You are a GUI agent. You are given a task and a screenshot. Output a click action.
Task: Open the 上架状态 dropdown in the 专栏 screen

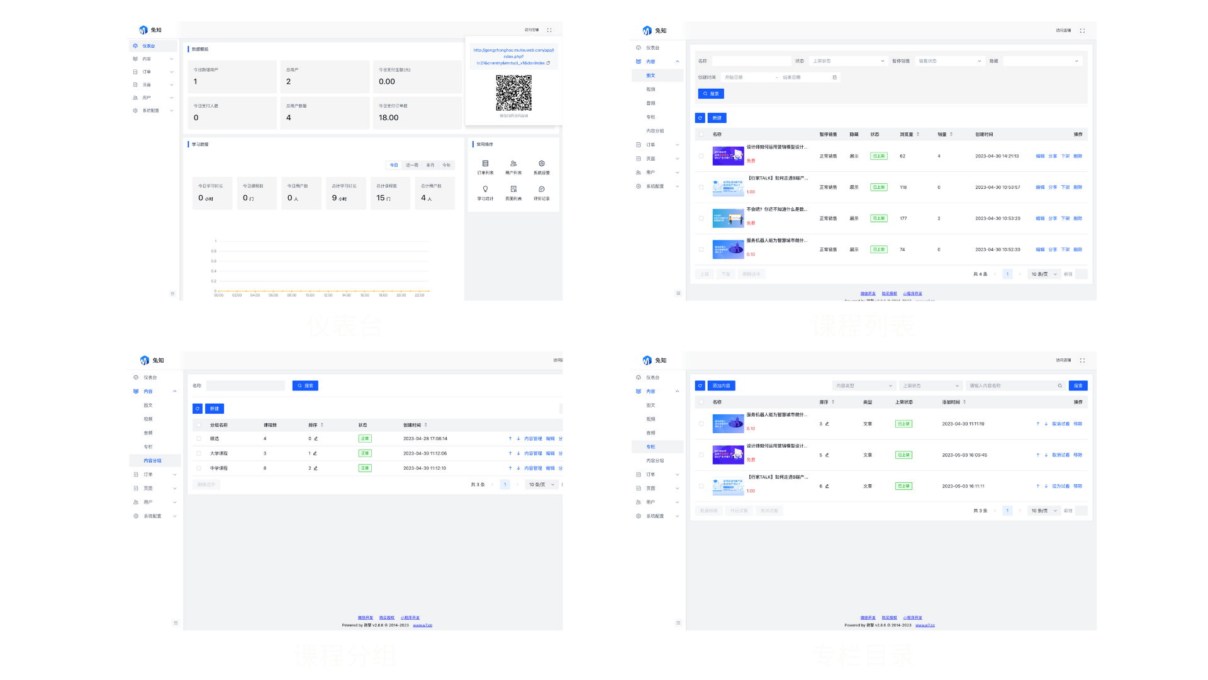click(931, 386)
